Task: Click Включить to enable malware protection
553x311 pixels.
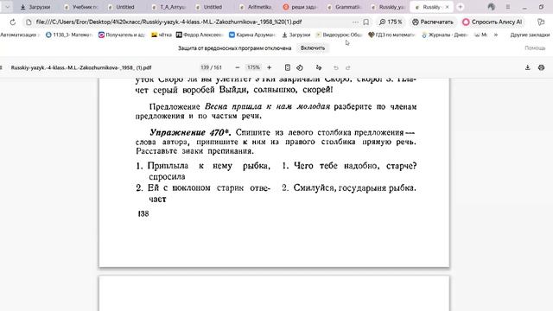Action: (x=313, y=48)
